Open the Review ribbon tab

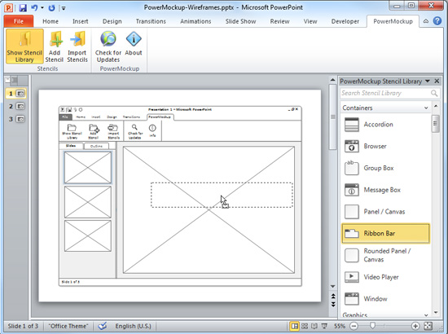click(x=279, y=21)
